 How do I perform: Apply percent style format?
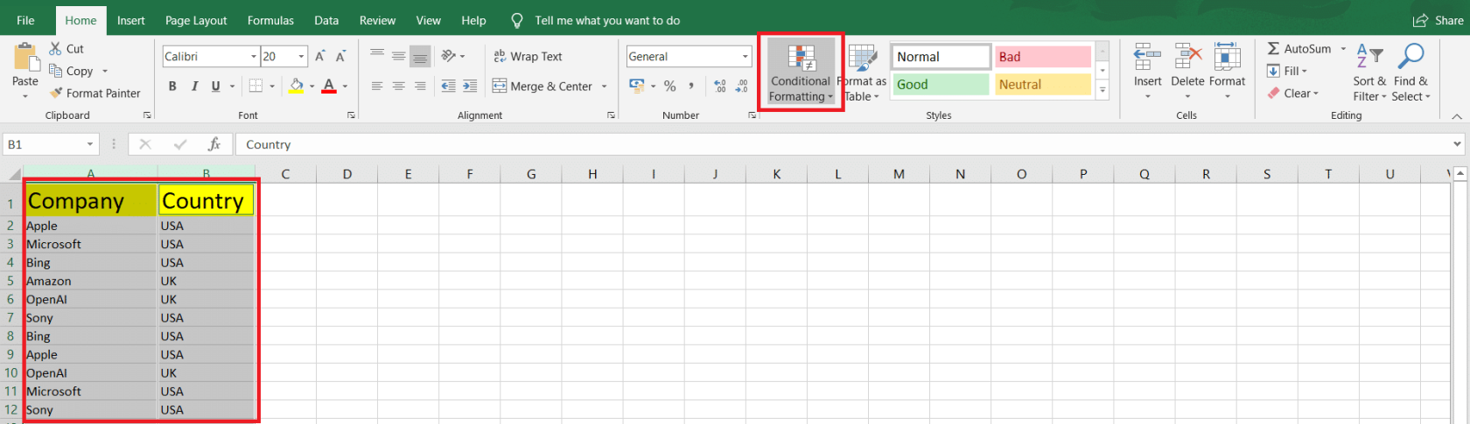670,86
